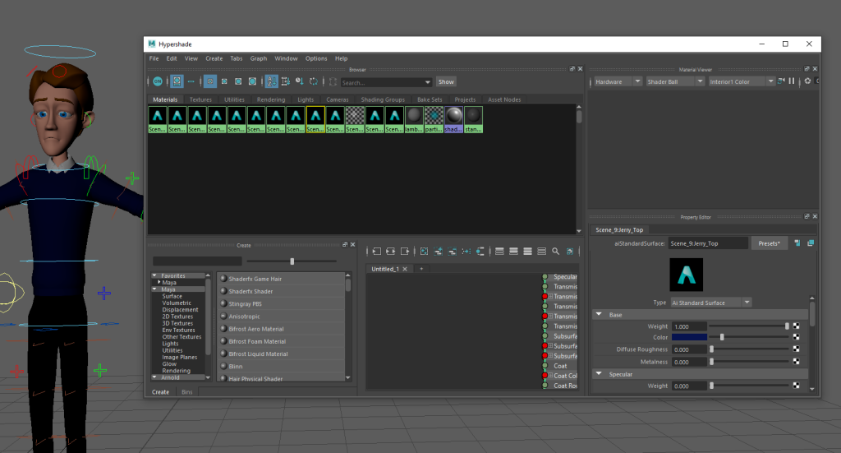
Task: Toggle the browser swatch ON button
Action: [158, 81]
